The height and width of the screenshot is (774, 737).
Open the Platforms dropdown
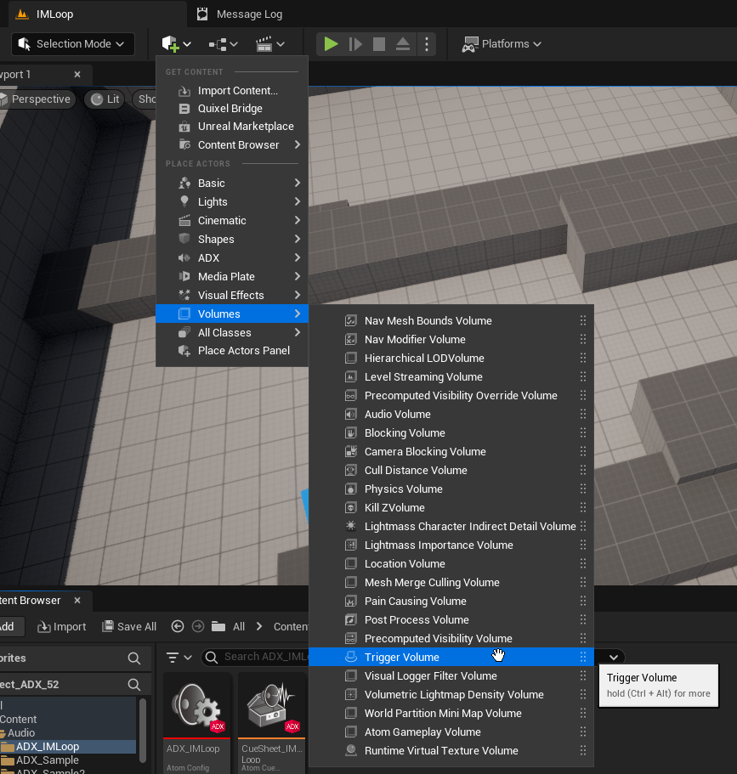click(x=501, y=44)
